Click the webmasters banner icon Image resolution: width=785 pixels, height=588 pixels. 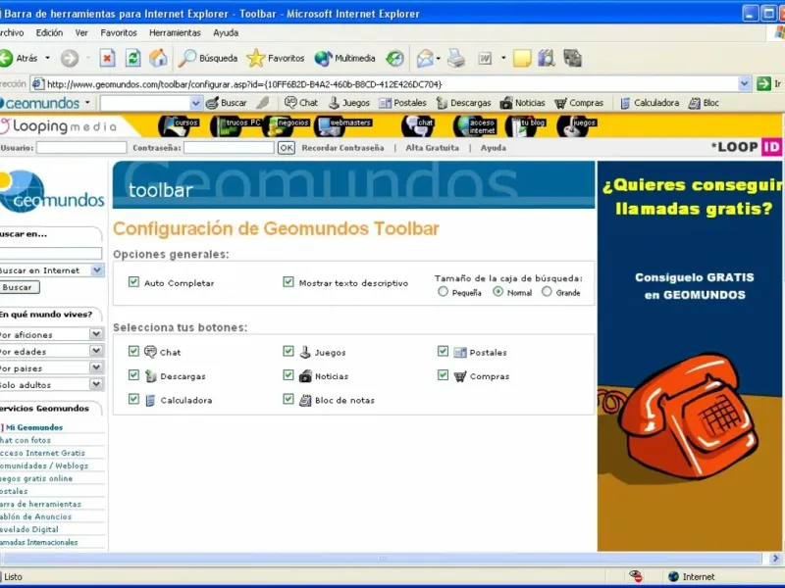click(x=342, y=126)
